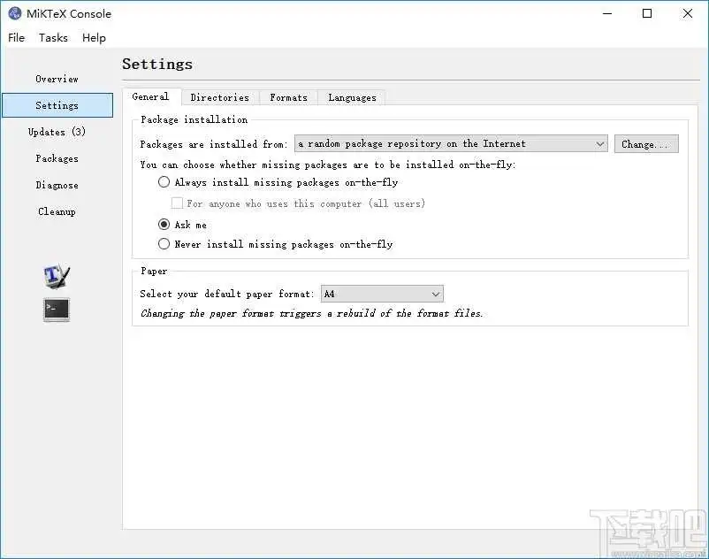Click the Settings page heading
Image resolution: width=709 pixels, height=559 pixels.
[x=157, y=64]
